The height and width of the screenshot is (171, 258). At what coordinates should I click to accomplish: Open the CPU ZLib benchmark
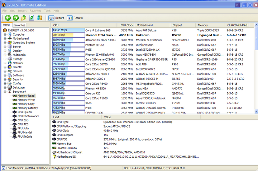pyautogui.click(x=23, y=120)
